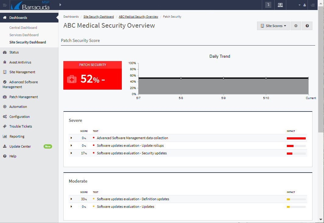Expand the Definition updates test row
Viewport: 324px width, 223px height.
click(71, 199)
